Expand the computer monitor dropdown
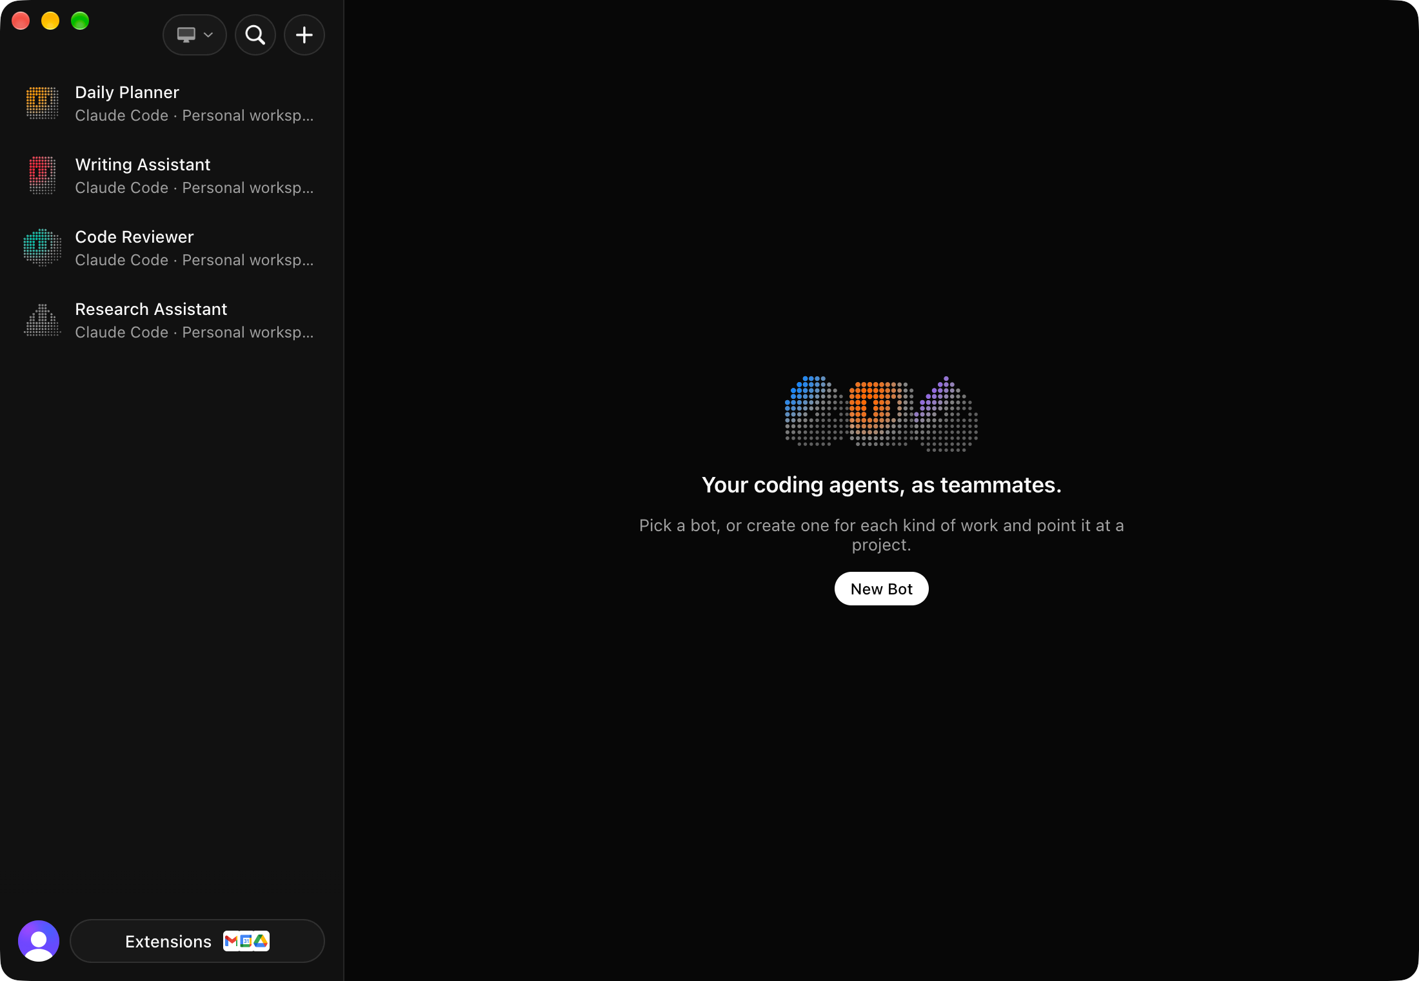The image size is (1419, 981). click(x=195, y=35)
